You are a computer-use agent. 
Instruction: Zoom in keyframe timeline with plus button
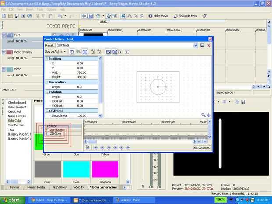click(199, 142)
